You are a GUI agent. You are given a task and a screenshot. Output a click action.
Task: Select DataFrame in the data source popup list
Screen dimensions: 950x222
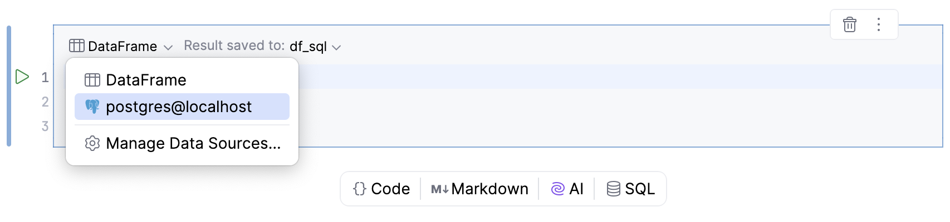pos(146,80)
